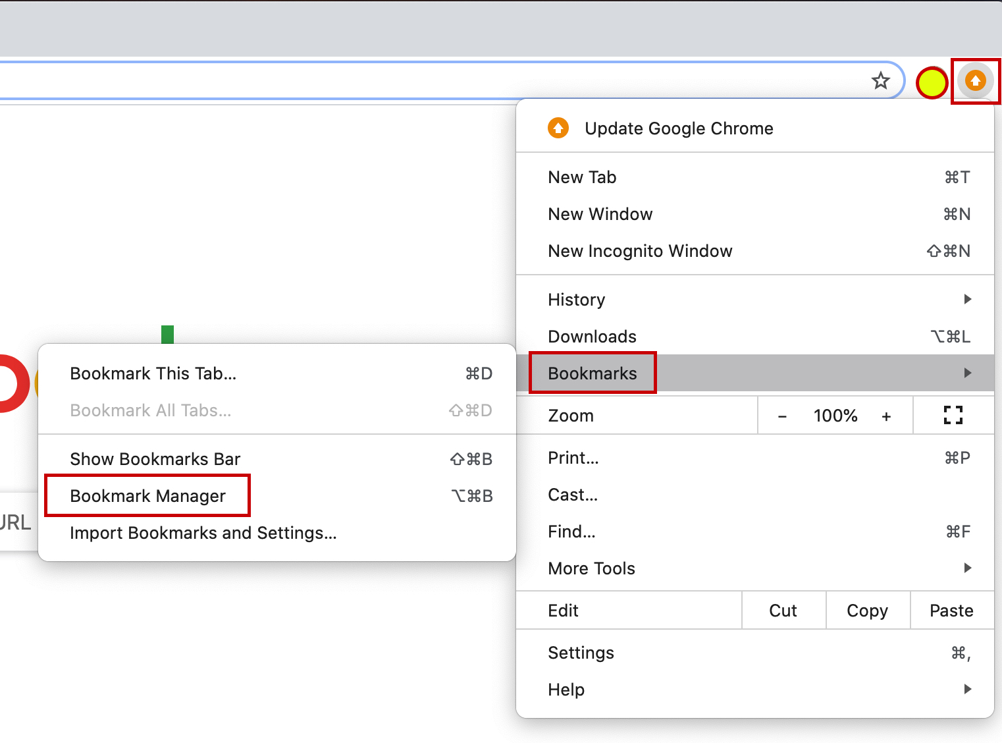This screenshot has height=743, width=1002.
Task: Open a New Incognito Window
Action: [x=640, y=250]
